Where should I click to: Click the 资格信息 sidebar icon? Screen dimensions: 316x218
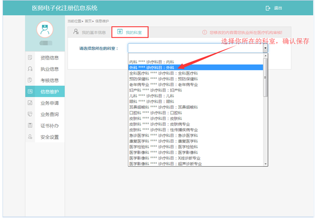31,58
